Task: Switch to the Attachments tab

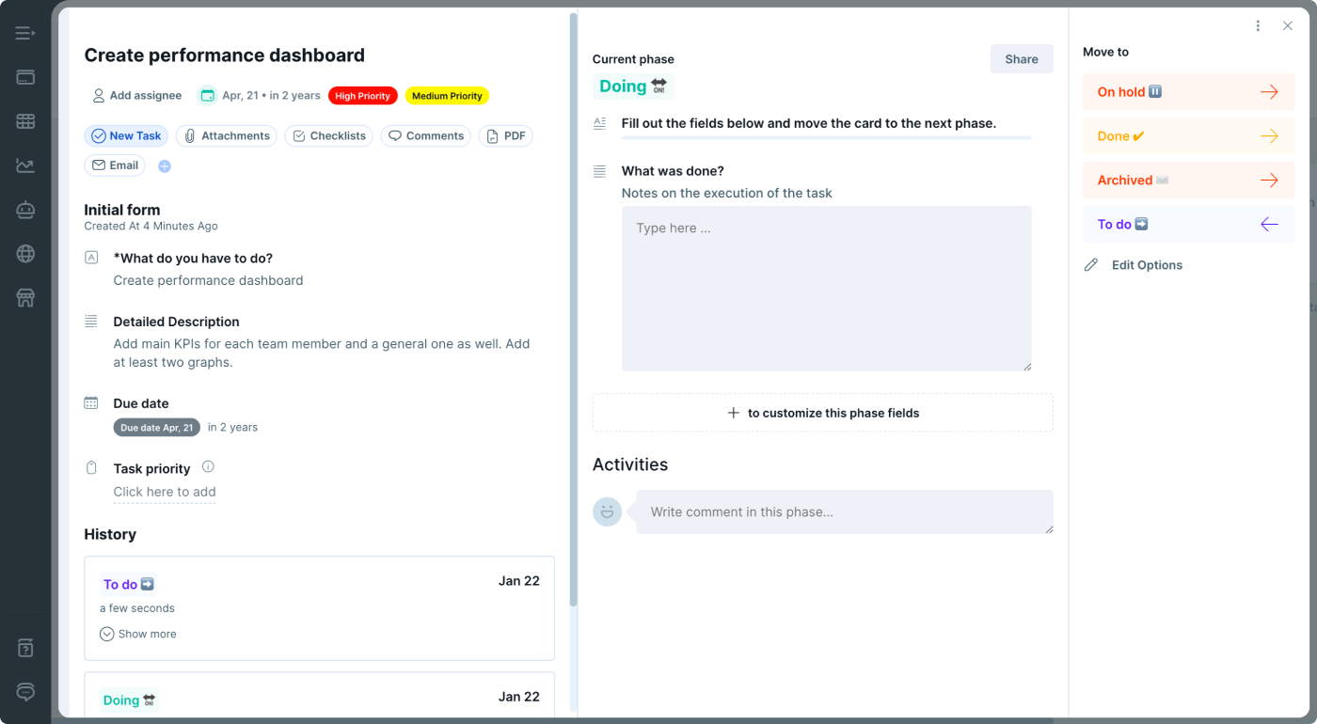Action: (x=226, y=135)
